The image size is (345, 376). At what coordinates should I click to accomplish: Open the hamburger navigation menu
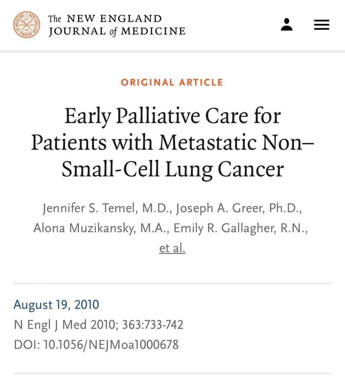point(322,25)
